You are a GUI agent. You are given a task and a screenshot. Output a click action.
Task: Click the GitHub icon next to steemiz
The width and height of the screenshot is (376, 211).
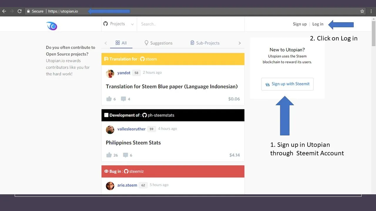coord(126,171)
